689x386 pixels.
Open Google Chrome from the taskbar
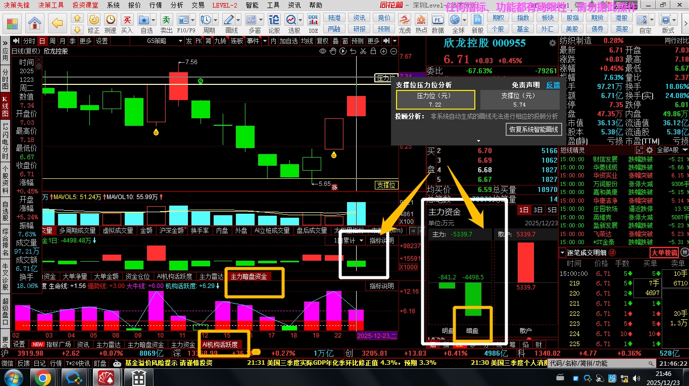point(42,377)
